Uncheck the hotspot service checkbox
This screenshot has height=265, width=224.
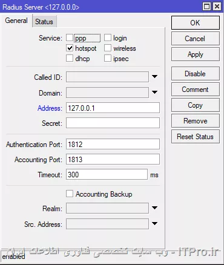70,48
